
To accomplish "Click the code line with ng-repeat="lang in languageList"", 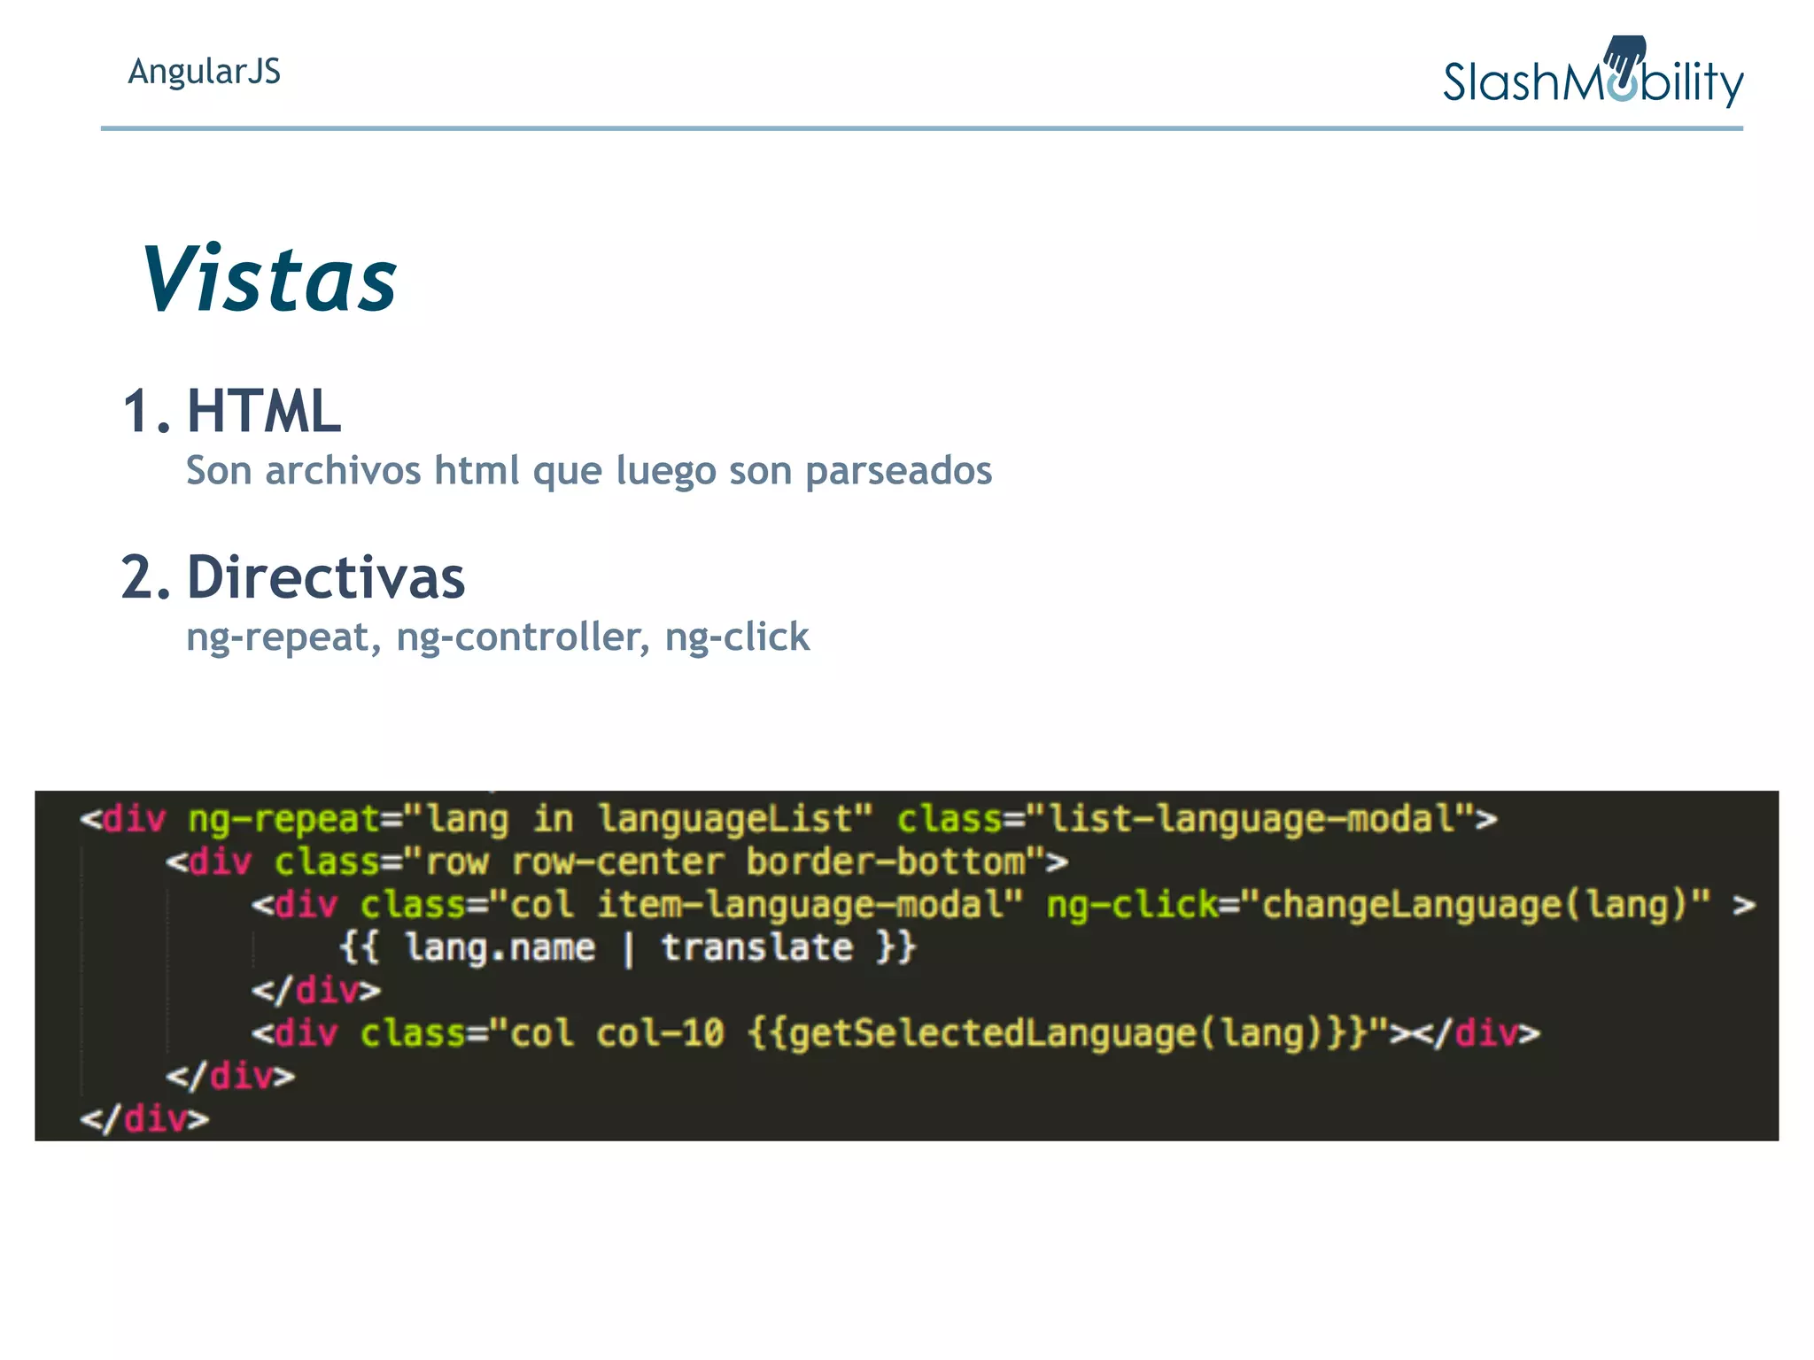I will [788, 819].
